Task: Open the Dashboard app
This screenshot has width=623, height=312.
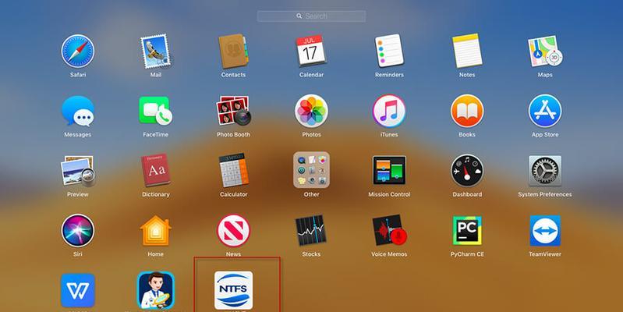Action: (467, 171)
